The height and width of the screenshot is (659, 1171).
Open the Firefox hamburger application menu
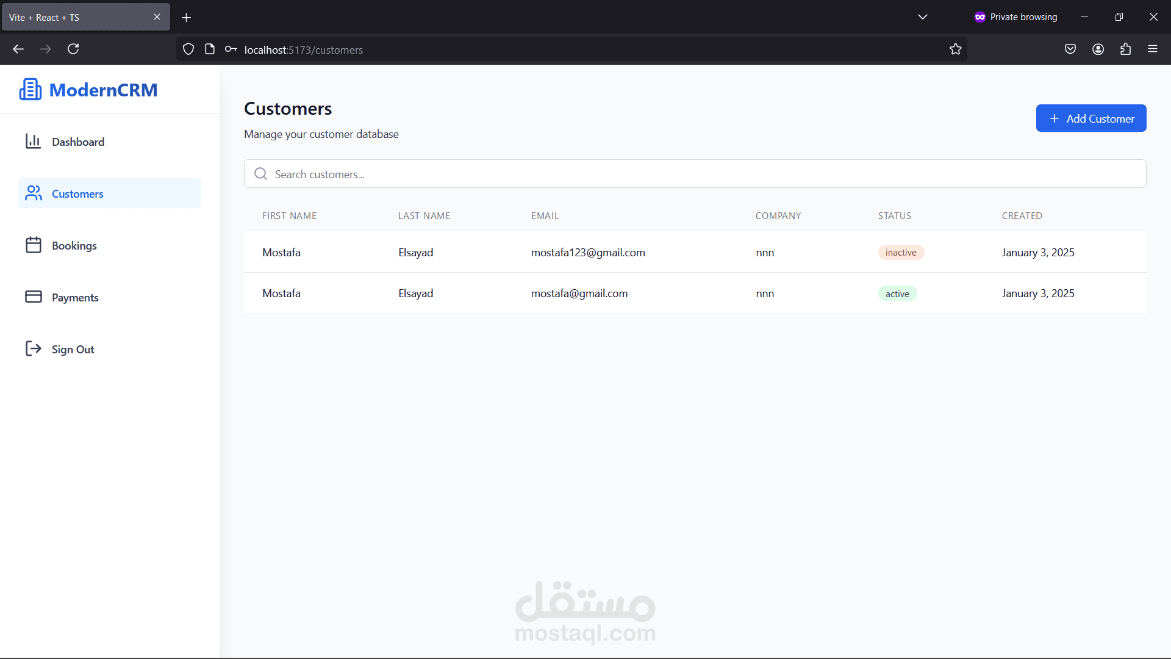pyautogui.click(x=1153, y=49)
